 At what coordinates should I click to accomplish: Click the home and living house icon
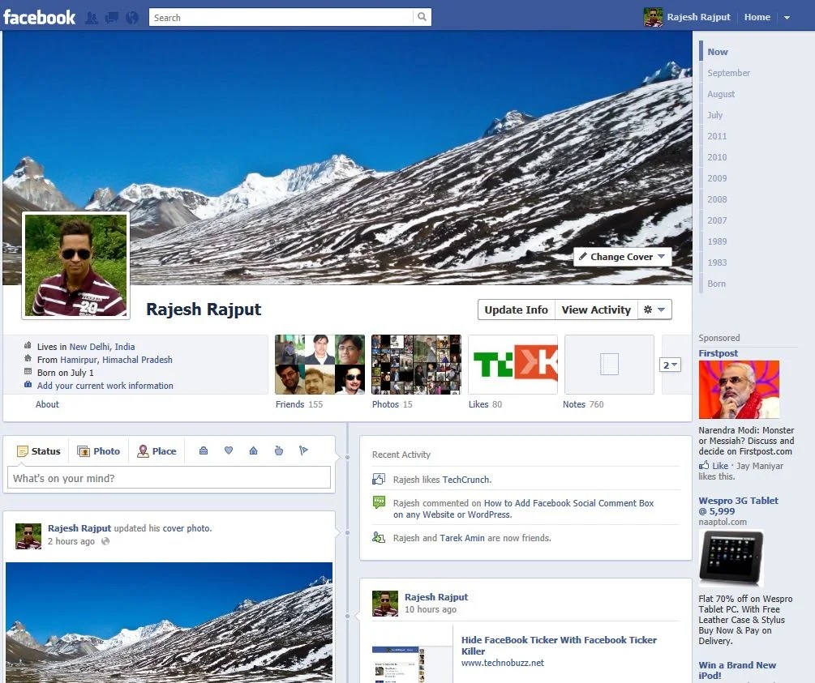click(x=253, y=450)
